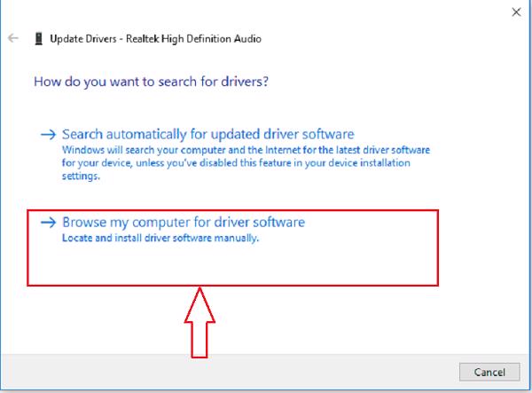532x393 pixels.
Task: Click the Realtek audio device icon
Action: tap(39, 39)
